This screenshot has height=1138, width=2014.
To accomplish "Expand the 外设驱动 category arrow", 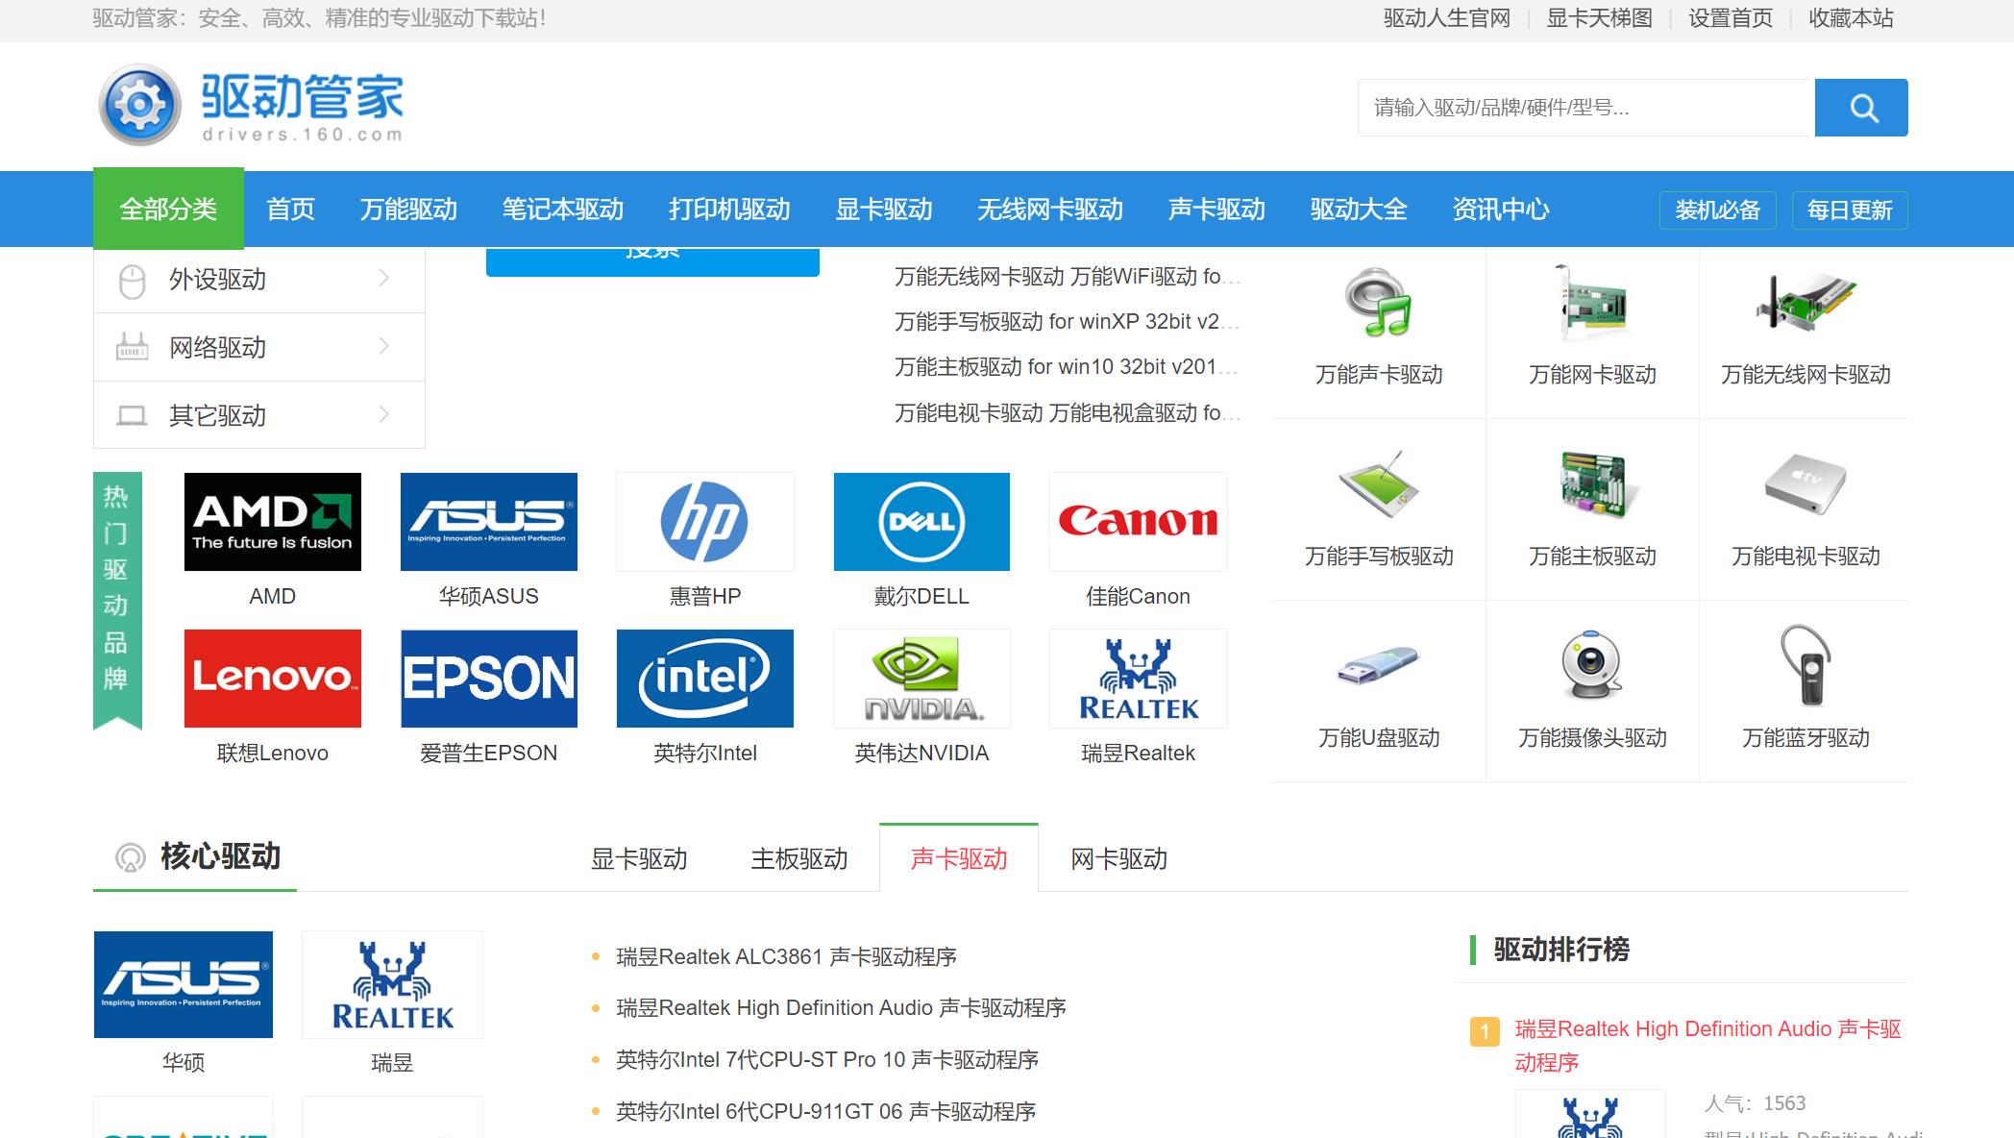I will click(x=383, y=279).
